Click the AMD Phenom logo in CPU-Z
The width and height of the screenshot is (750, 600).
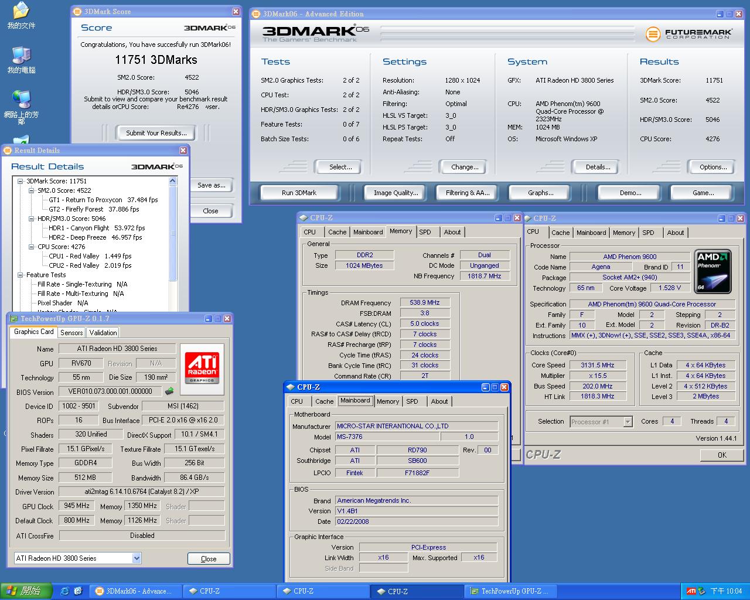[x=712, y=271]
